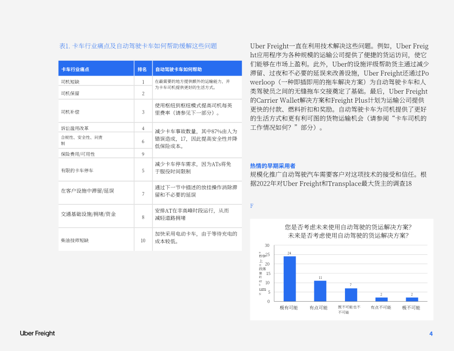454x351 pixels.
Task: Click rank 4 beside 诉讼滥用改革
Action: pos(143,128)
